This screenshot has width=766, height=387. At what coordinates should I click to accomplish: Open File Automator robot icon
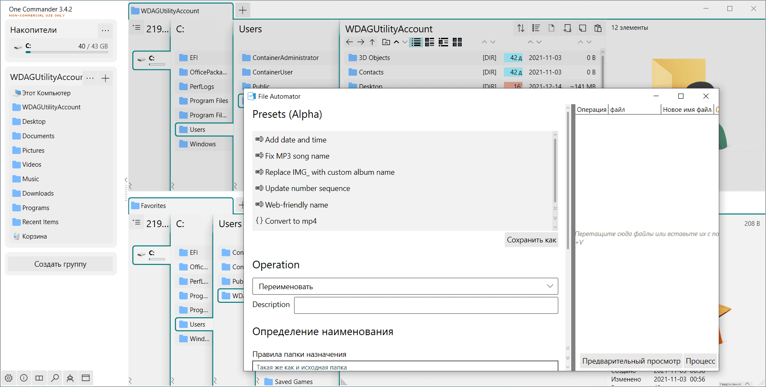point(70,378)
